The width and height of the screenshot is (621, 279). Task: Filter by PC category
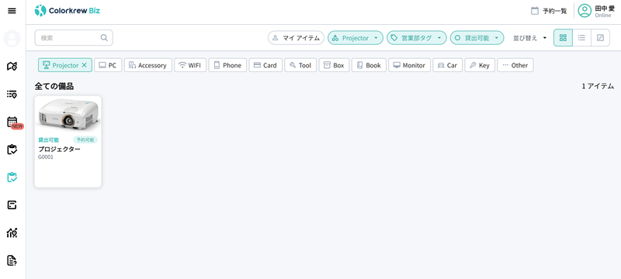point(108,65)
